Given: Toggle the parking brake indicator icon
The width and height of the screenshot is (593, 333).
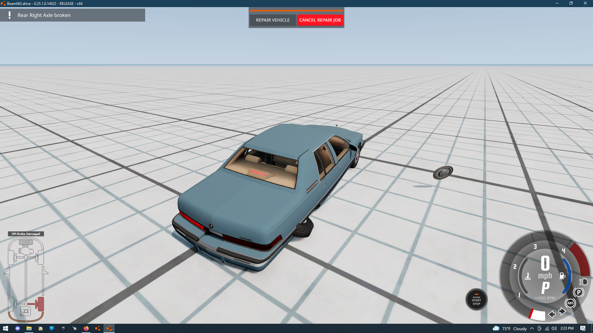Looking at the screenshot, I should click(x=578, y=292).
